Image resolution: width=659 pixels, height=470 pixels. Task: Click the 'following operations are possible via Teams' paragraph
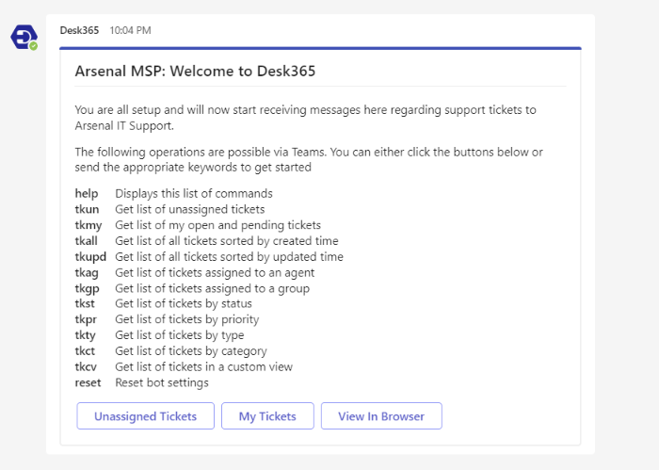coord(309,160)
